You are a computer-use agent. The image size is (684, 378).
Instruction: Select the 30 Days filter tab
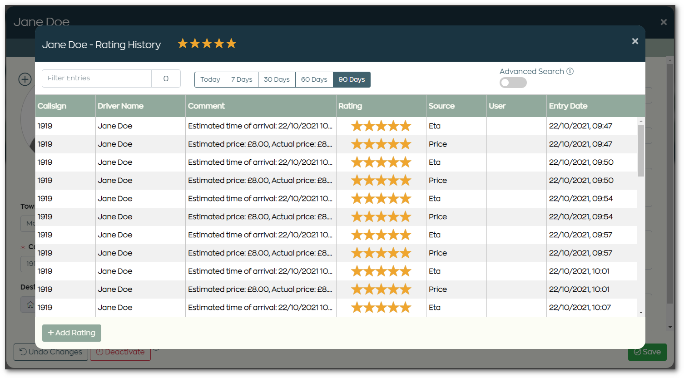[277, 79]
